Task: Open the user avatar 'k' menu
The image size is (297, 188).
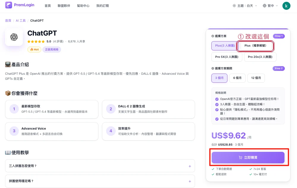Action: click(x=286, y=6)
